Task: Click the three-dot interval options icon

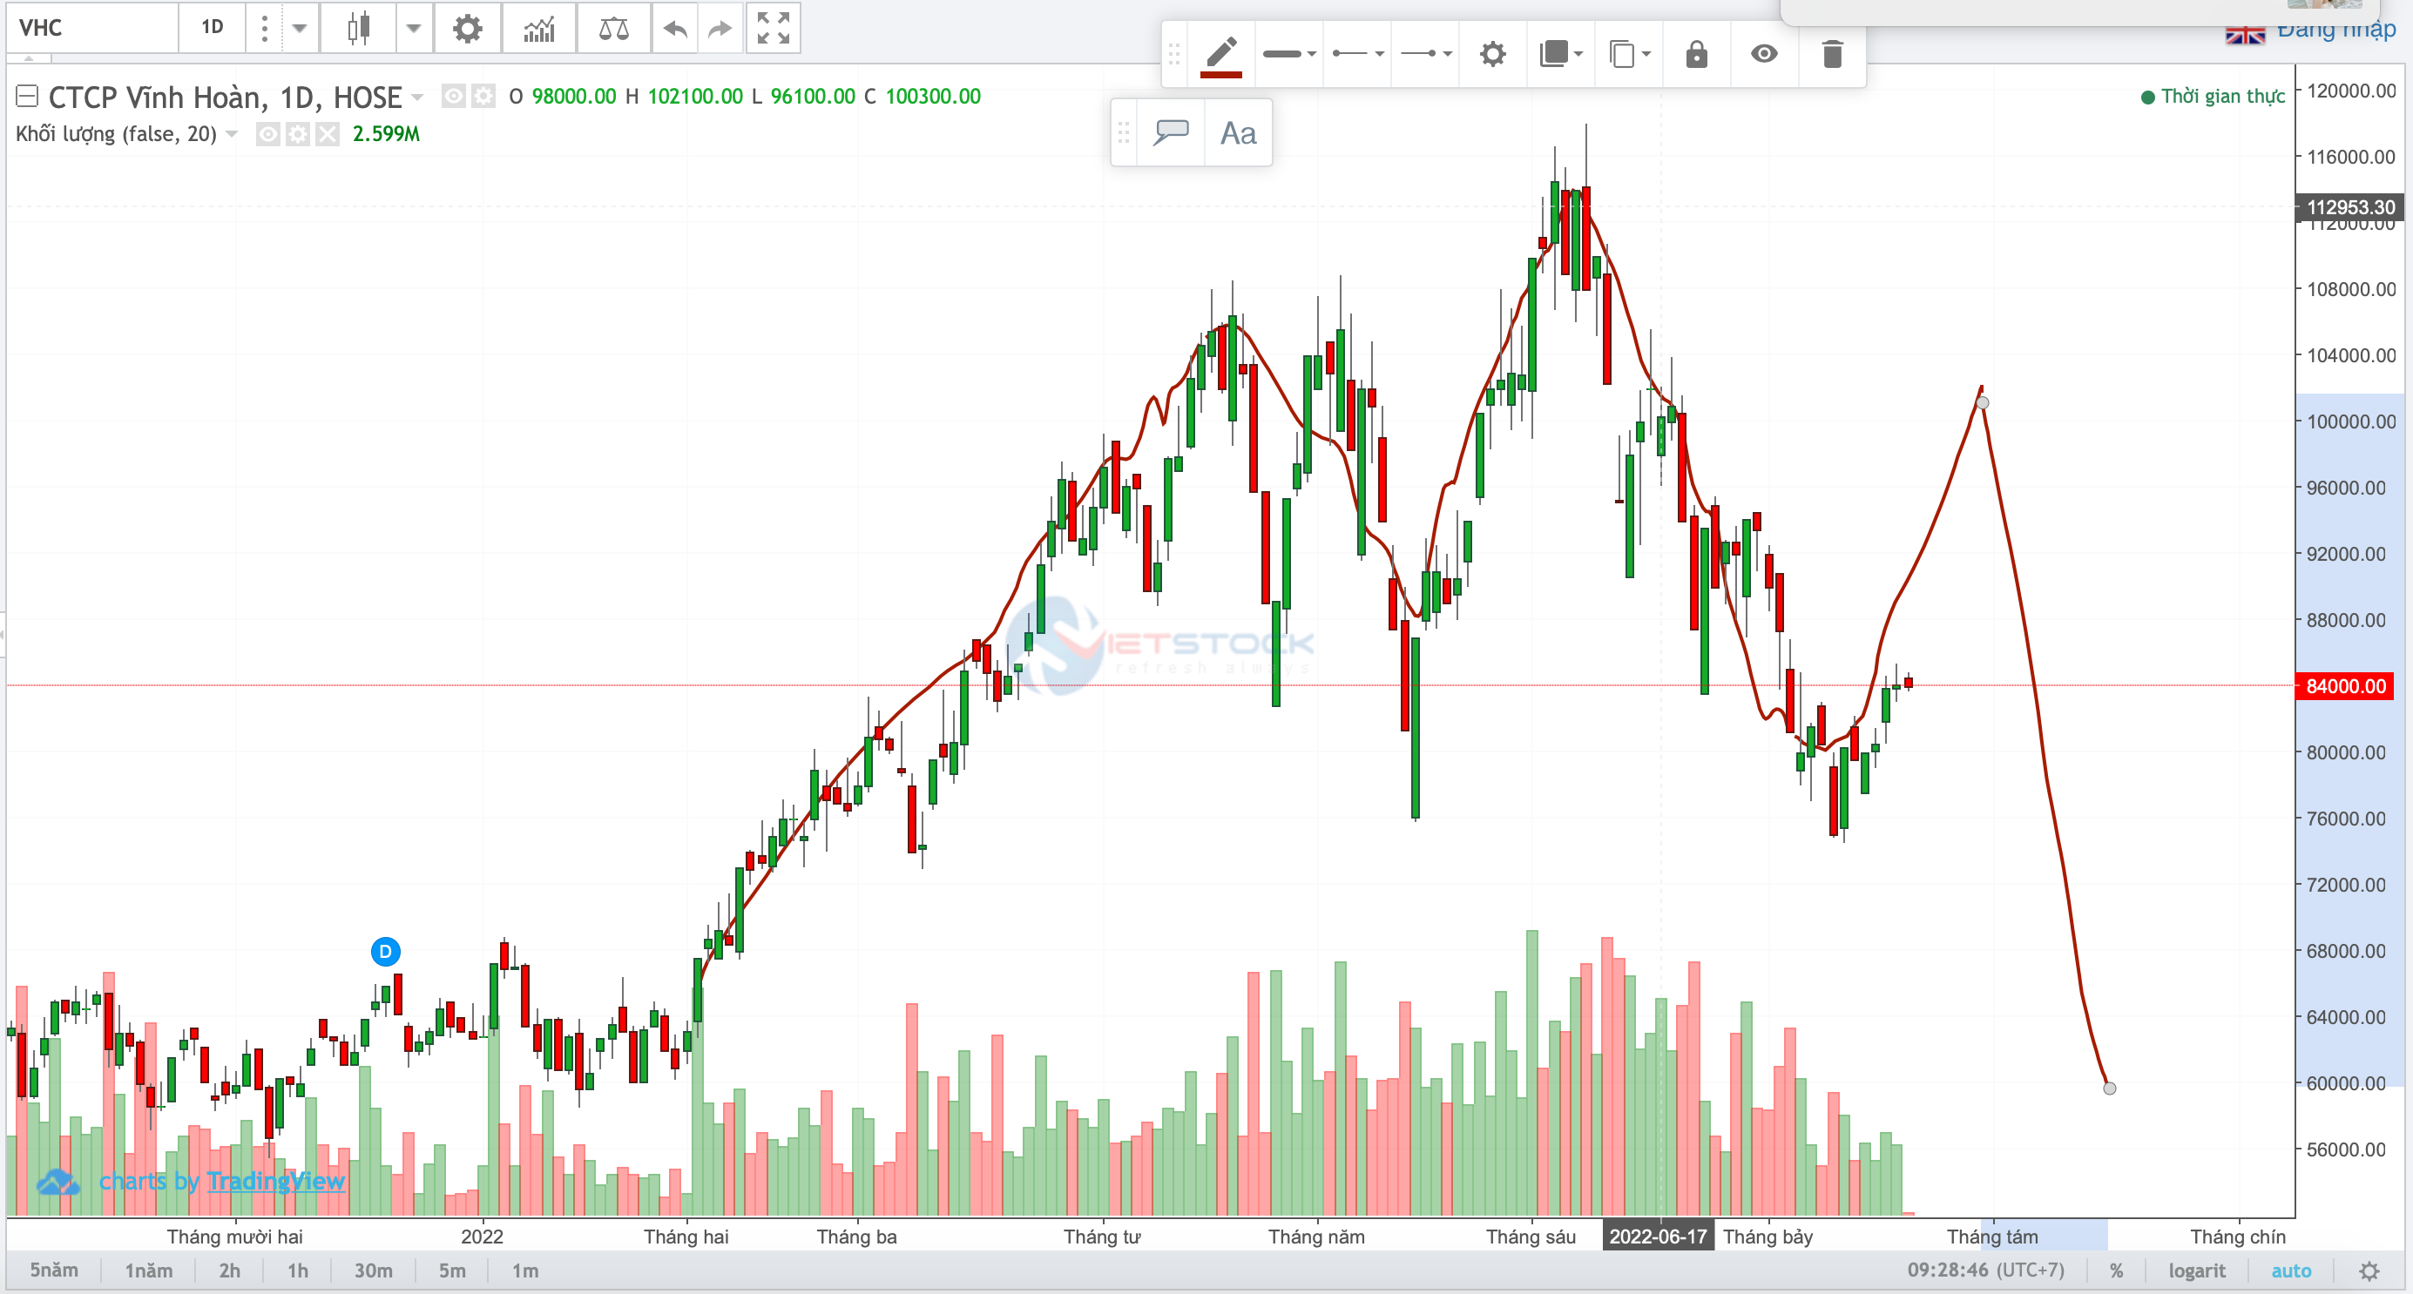Action: tap(264, 28)
